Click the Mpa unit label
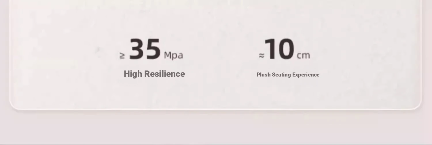The width and height of the screenshot is (432, 145). [x=173, y=55]
